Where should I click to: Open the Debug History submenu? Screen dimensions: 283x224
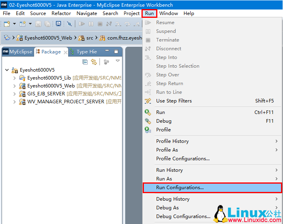[212, 199]
